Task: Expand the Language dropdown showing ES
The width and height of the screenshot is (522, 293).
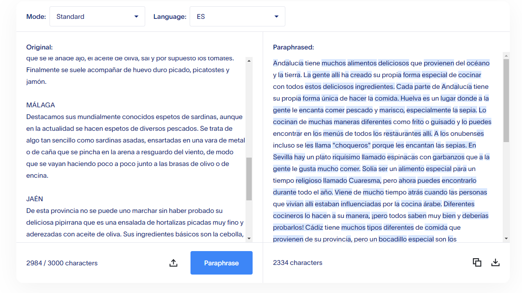Action: tap(238, 17)
